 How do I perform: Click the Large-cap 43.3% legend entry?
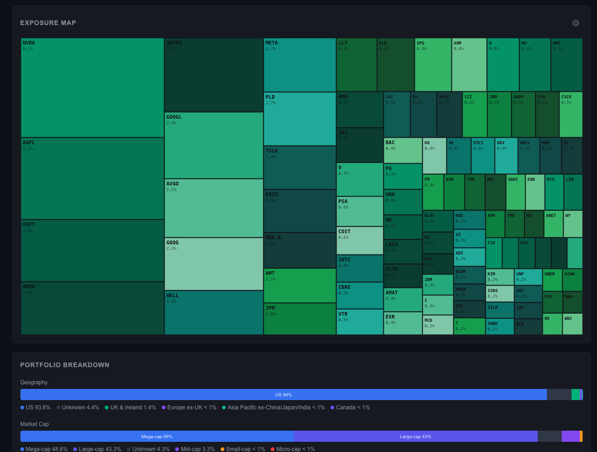pyautogui.click(x=97, y=449)
